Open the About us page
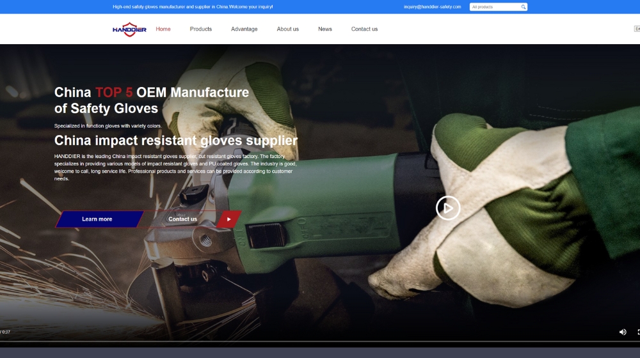The width and height of the screenshot is (640, 358). pos(288,29)
